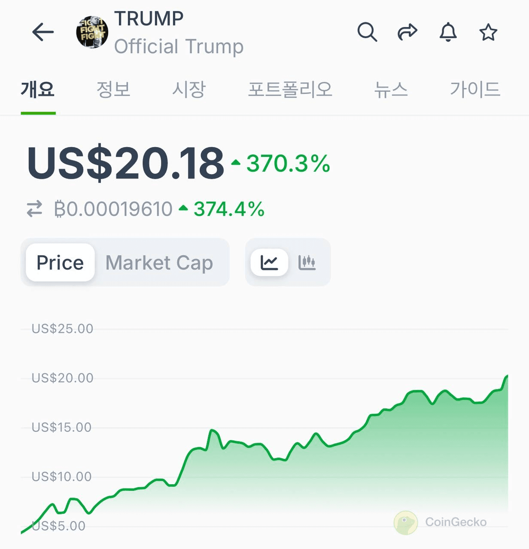Switch to candlestick chart view
The width and height of the screenshot is (529, 549).
(307, 262)
